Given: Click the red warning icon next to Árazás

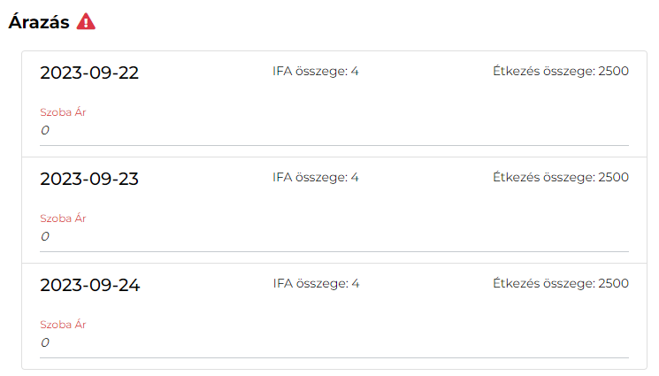Looking at the screenshot, I should tap(86, 22).
